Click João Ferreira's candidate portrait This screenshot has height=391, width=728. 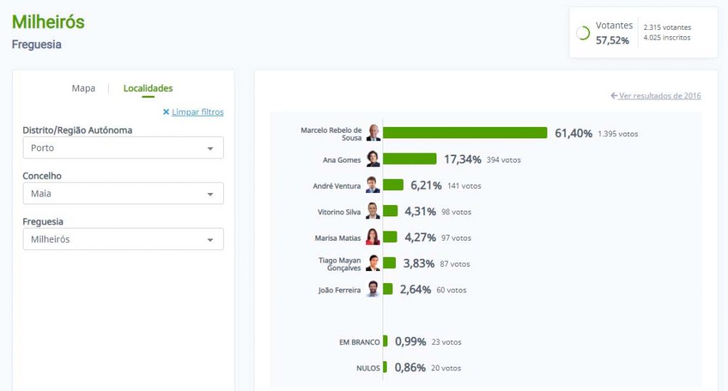tap(373, 290)
